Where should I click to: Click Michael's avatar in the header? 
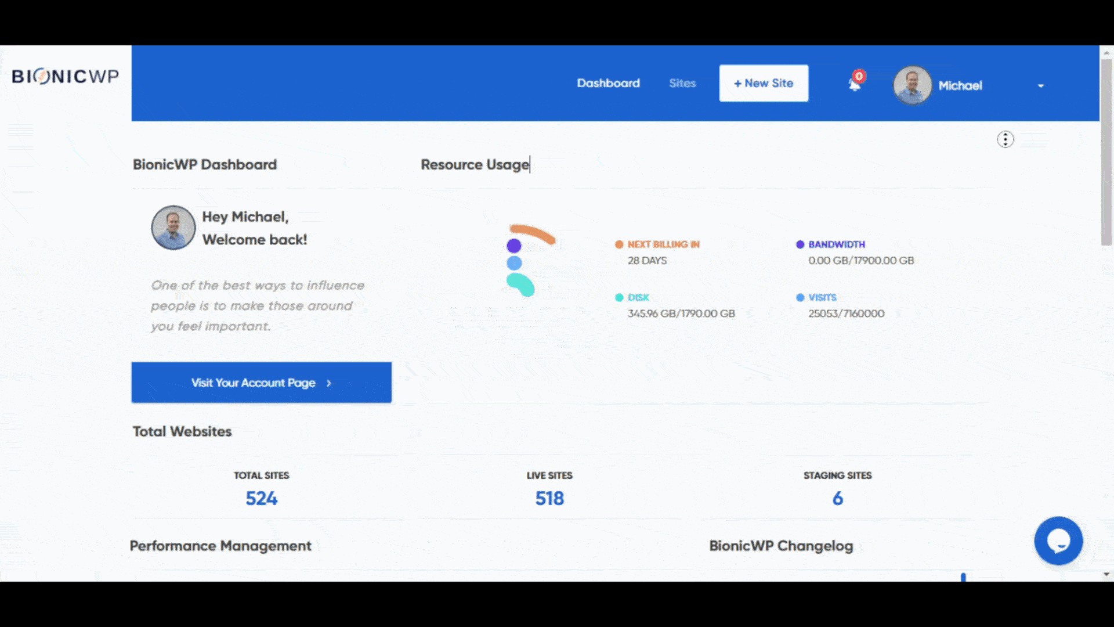coord(913,85)
